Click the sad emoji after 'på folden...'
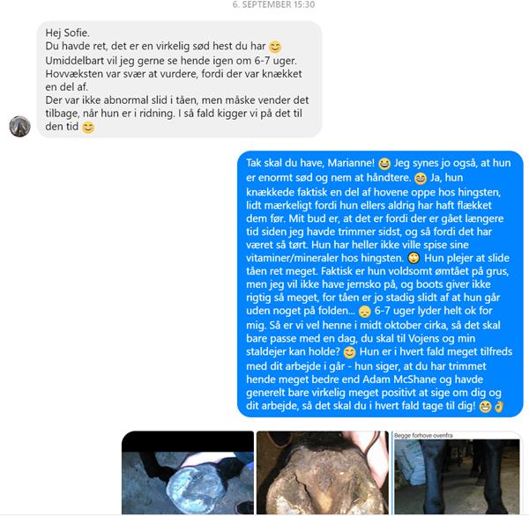This screenshot has width=529, height=516. pos(365,312)
